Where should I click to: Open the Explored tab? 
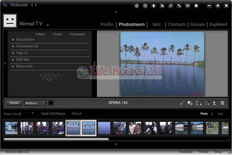[x=218, y=24]
